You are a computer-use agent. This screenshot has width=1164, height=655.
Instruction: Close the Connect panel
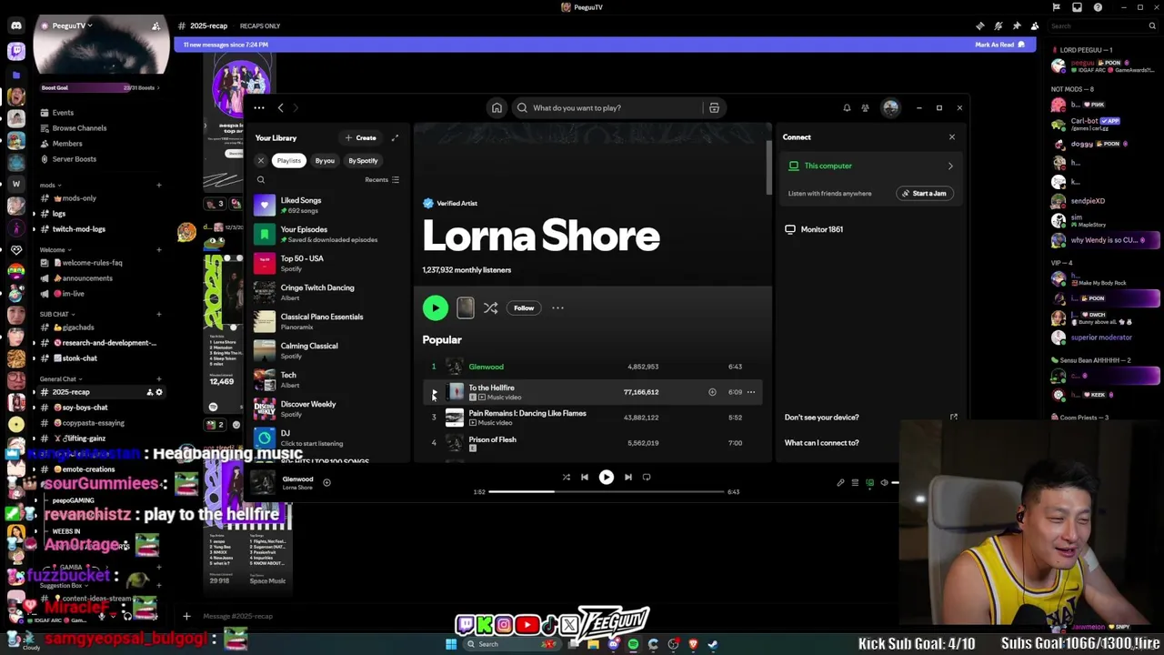coord(952,137)
